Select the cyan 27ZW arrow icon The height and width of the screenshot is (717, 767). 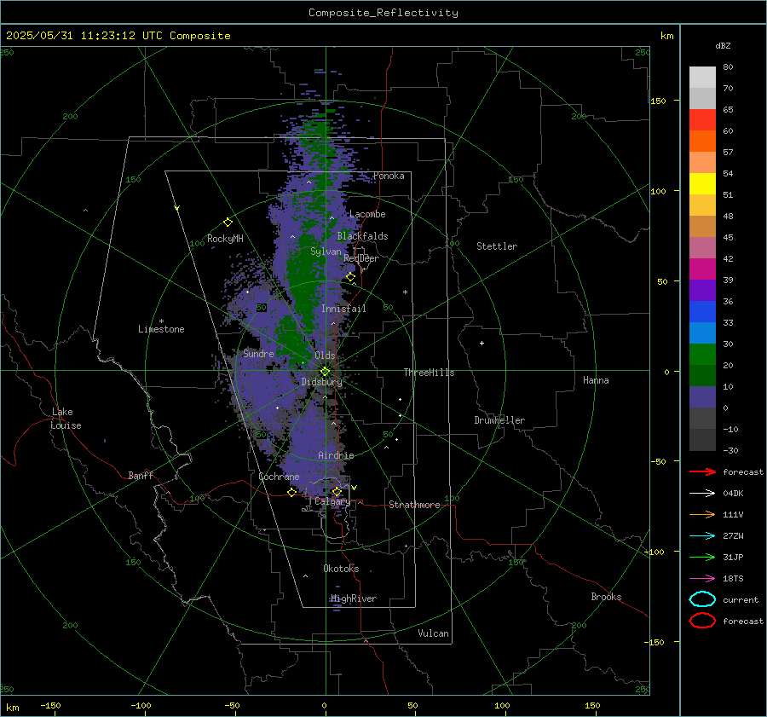[702, 536]
